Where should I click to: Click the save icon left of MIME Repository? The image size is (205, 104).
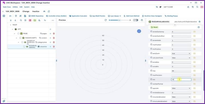25,16
